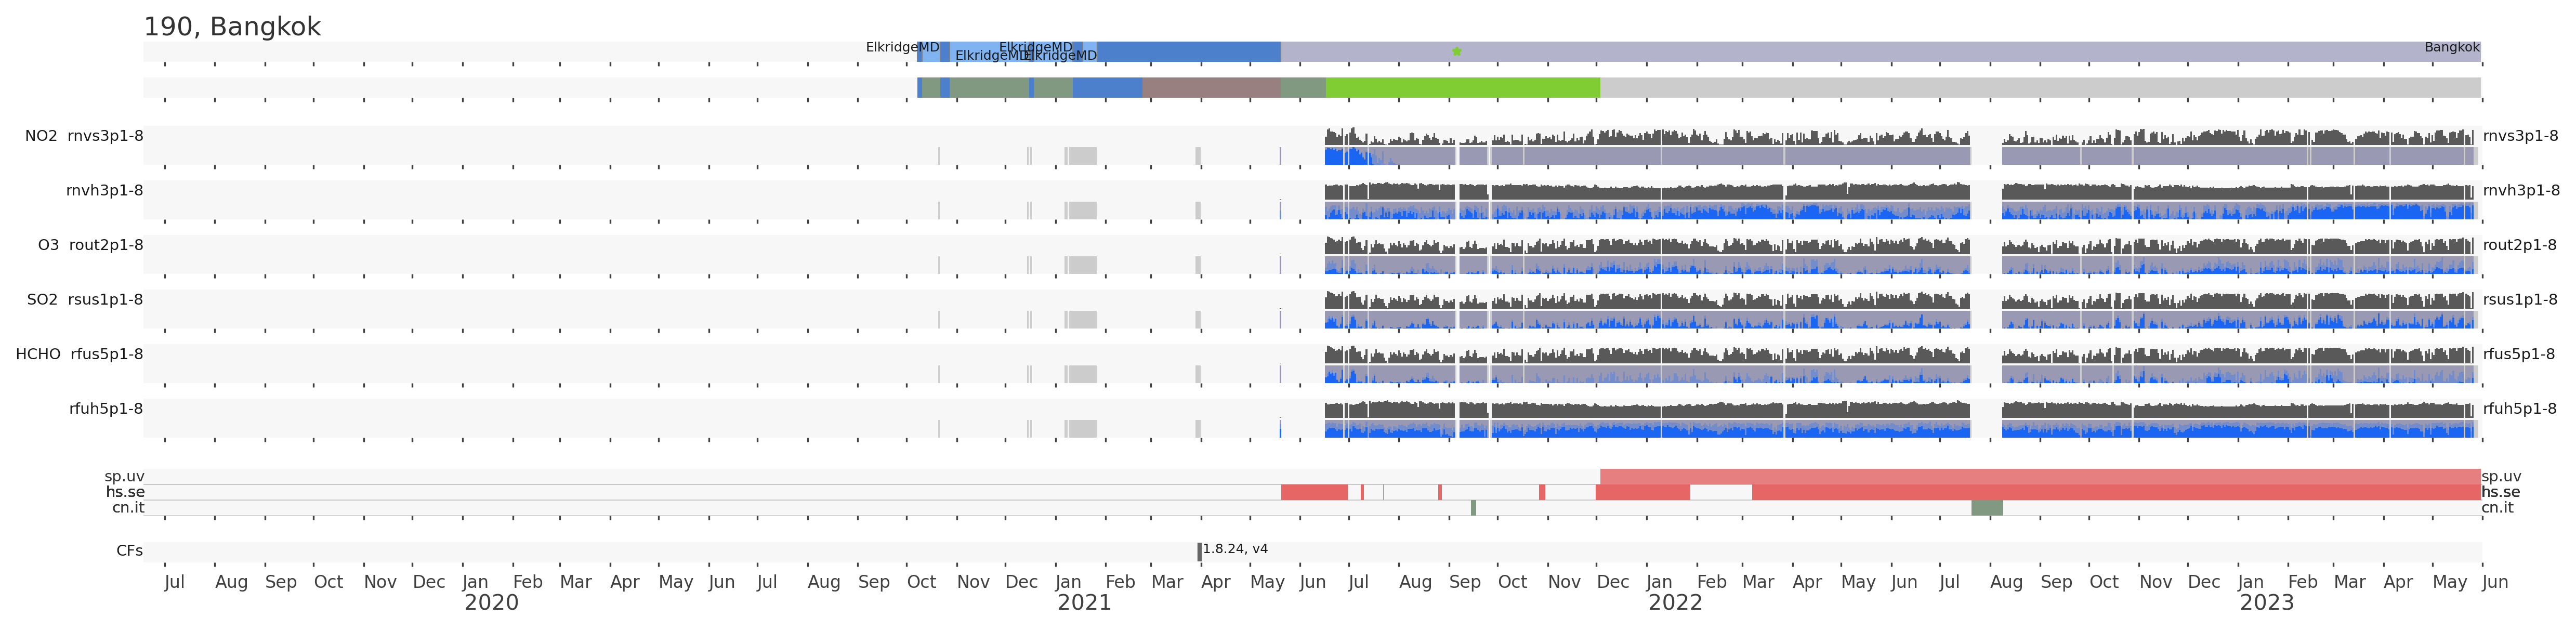The height and width of the screenshot is (630, 2576).
Task: Click the chart title 190, Bangkok
Action: click(x=232, y=27)
